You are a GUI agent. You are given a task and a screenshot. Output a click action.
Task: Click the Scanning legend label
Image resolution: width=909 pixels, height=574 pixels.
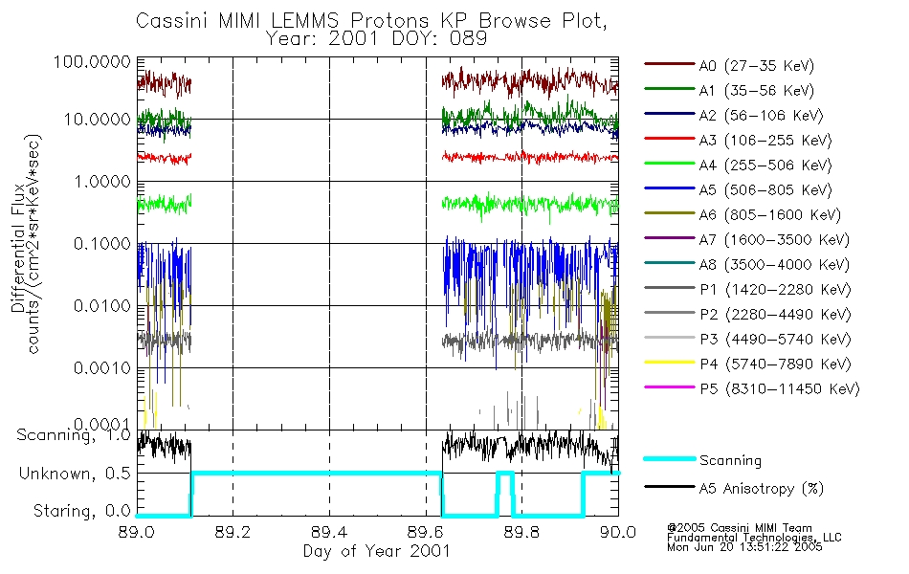click(x=730, y=461)
